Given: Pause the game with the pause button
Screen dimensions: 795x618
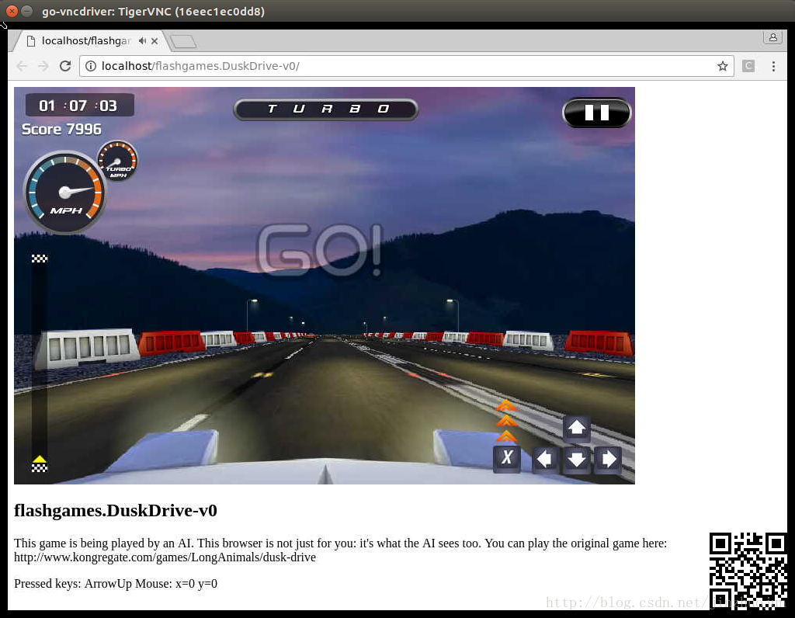Looking at the screenshot, I should [597, 113].
